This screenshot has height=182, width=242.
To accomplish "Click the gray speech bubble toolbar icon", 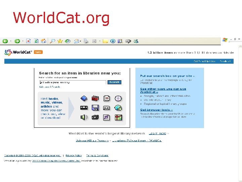I will 128,41.
